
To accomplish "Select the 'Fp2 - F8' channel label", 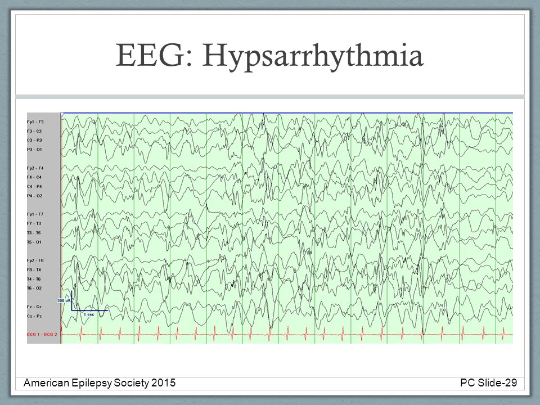I will point(35,260).
